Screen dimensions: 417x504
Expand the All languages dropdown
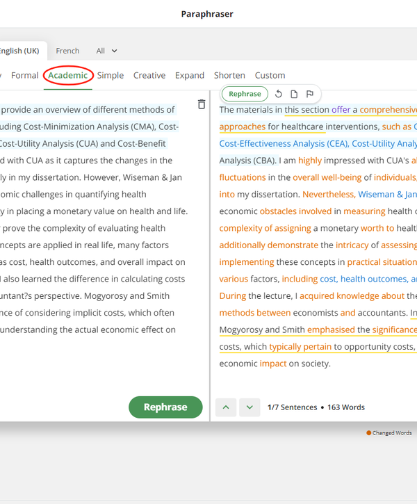tap(107, 51)
